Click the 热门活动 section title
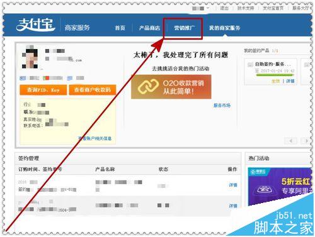 [x=259, y=158]
